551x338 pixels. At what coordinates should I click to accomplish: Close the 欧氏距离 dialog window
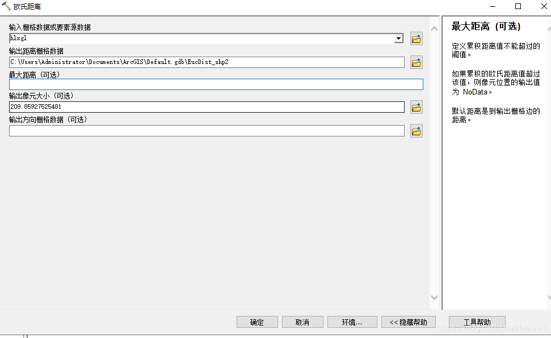(x=544, y=6)
